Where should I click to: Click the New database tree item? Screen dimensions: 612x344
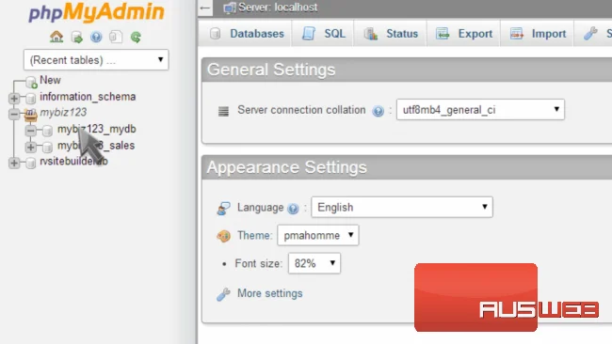pyautogui.click(x=50, y=80)
